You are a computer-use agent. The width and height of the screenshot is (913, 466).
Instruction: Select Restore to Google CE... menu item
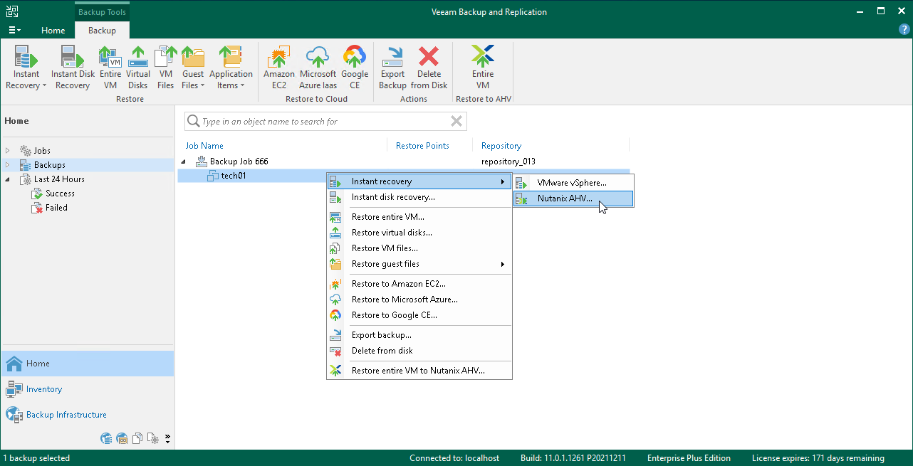pos(419,315)
